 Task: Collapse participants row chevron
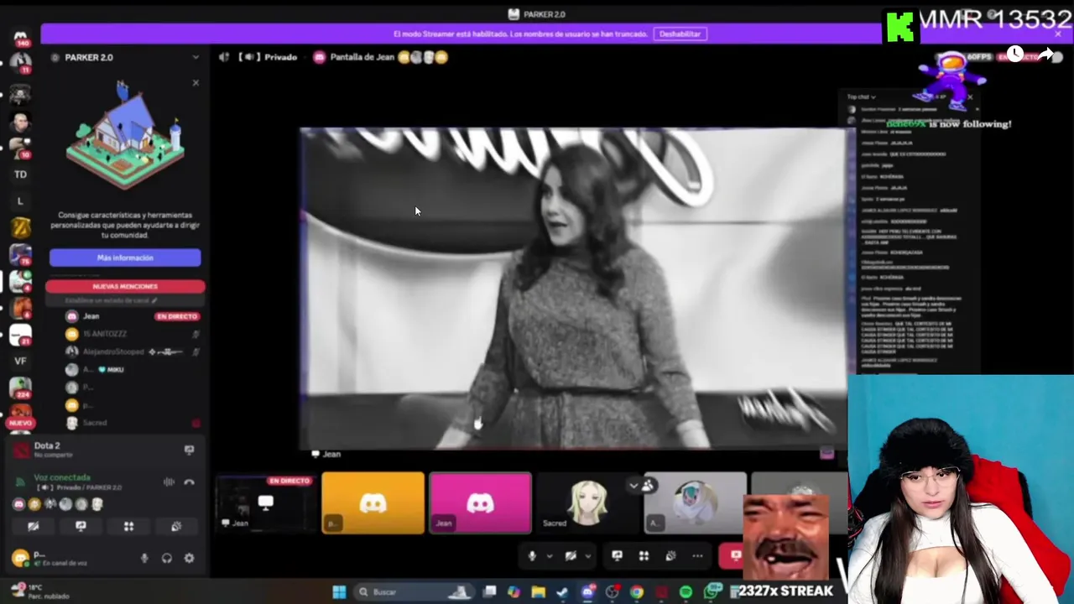click(633, 485)
